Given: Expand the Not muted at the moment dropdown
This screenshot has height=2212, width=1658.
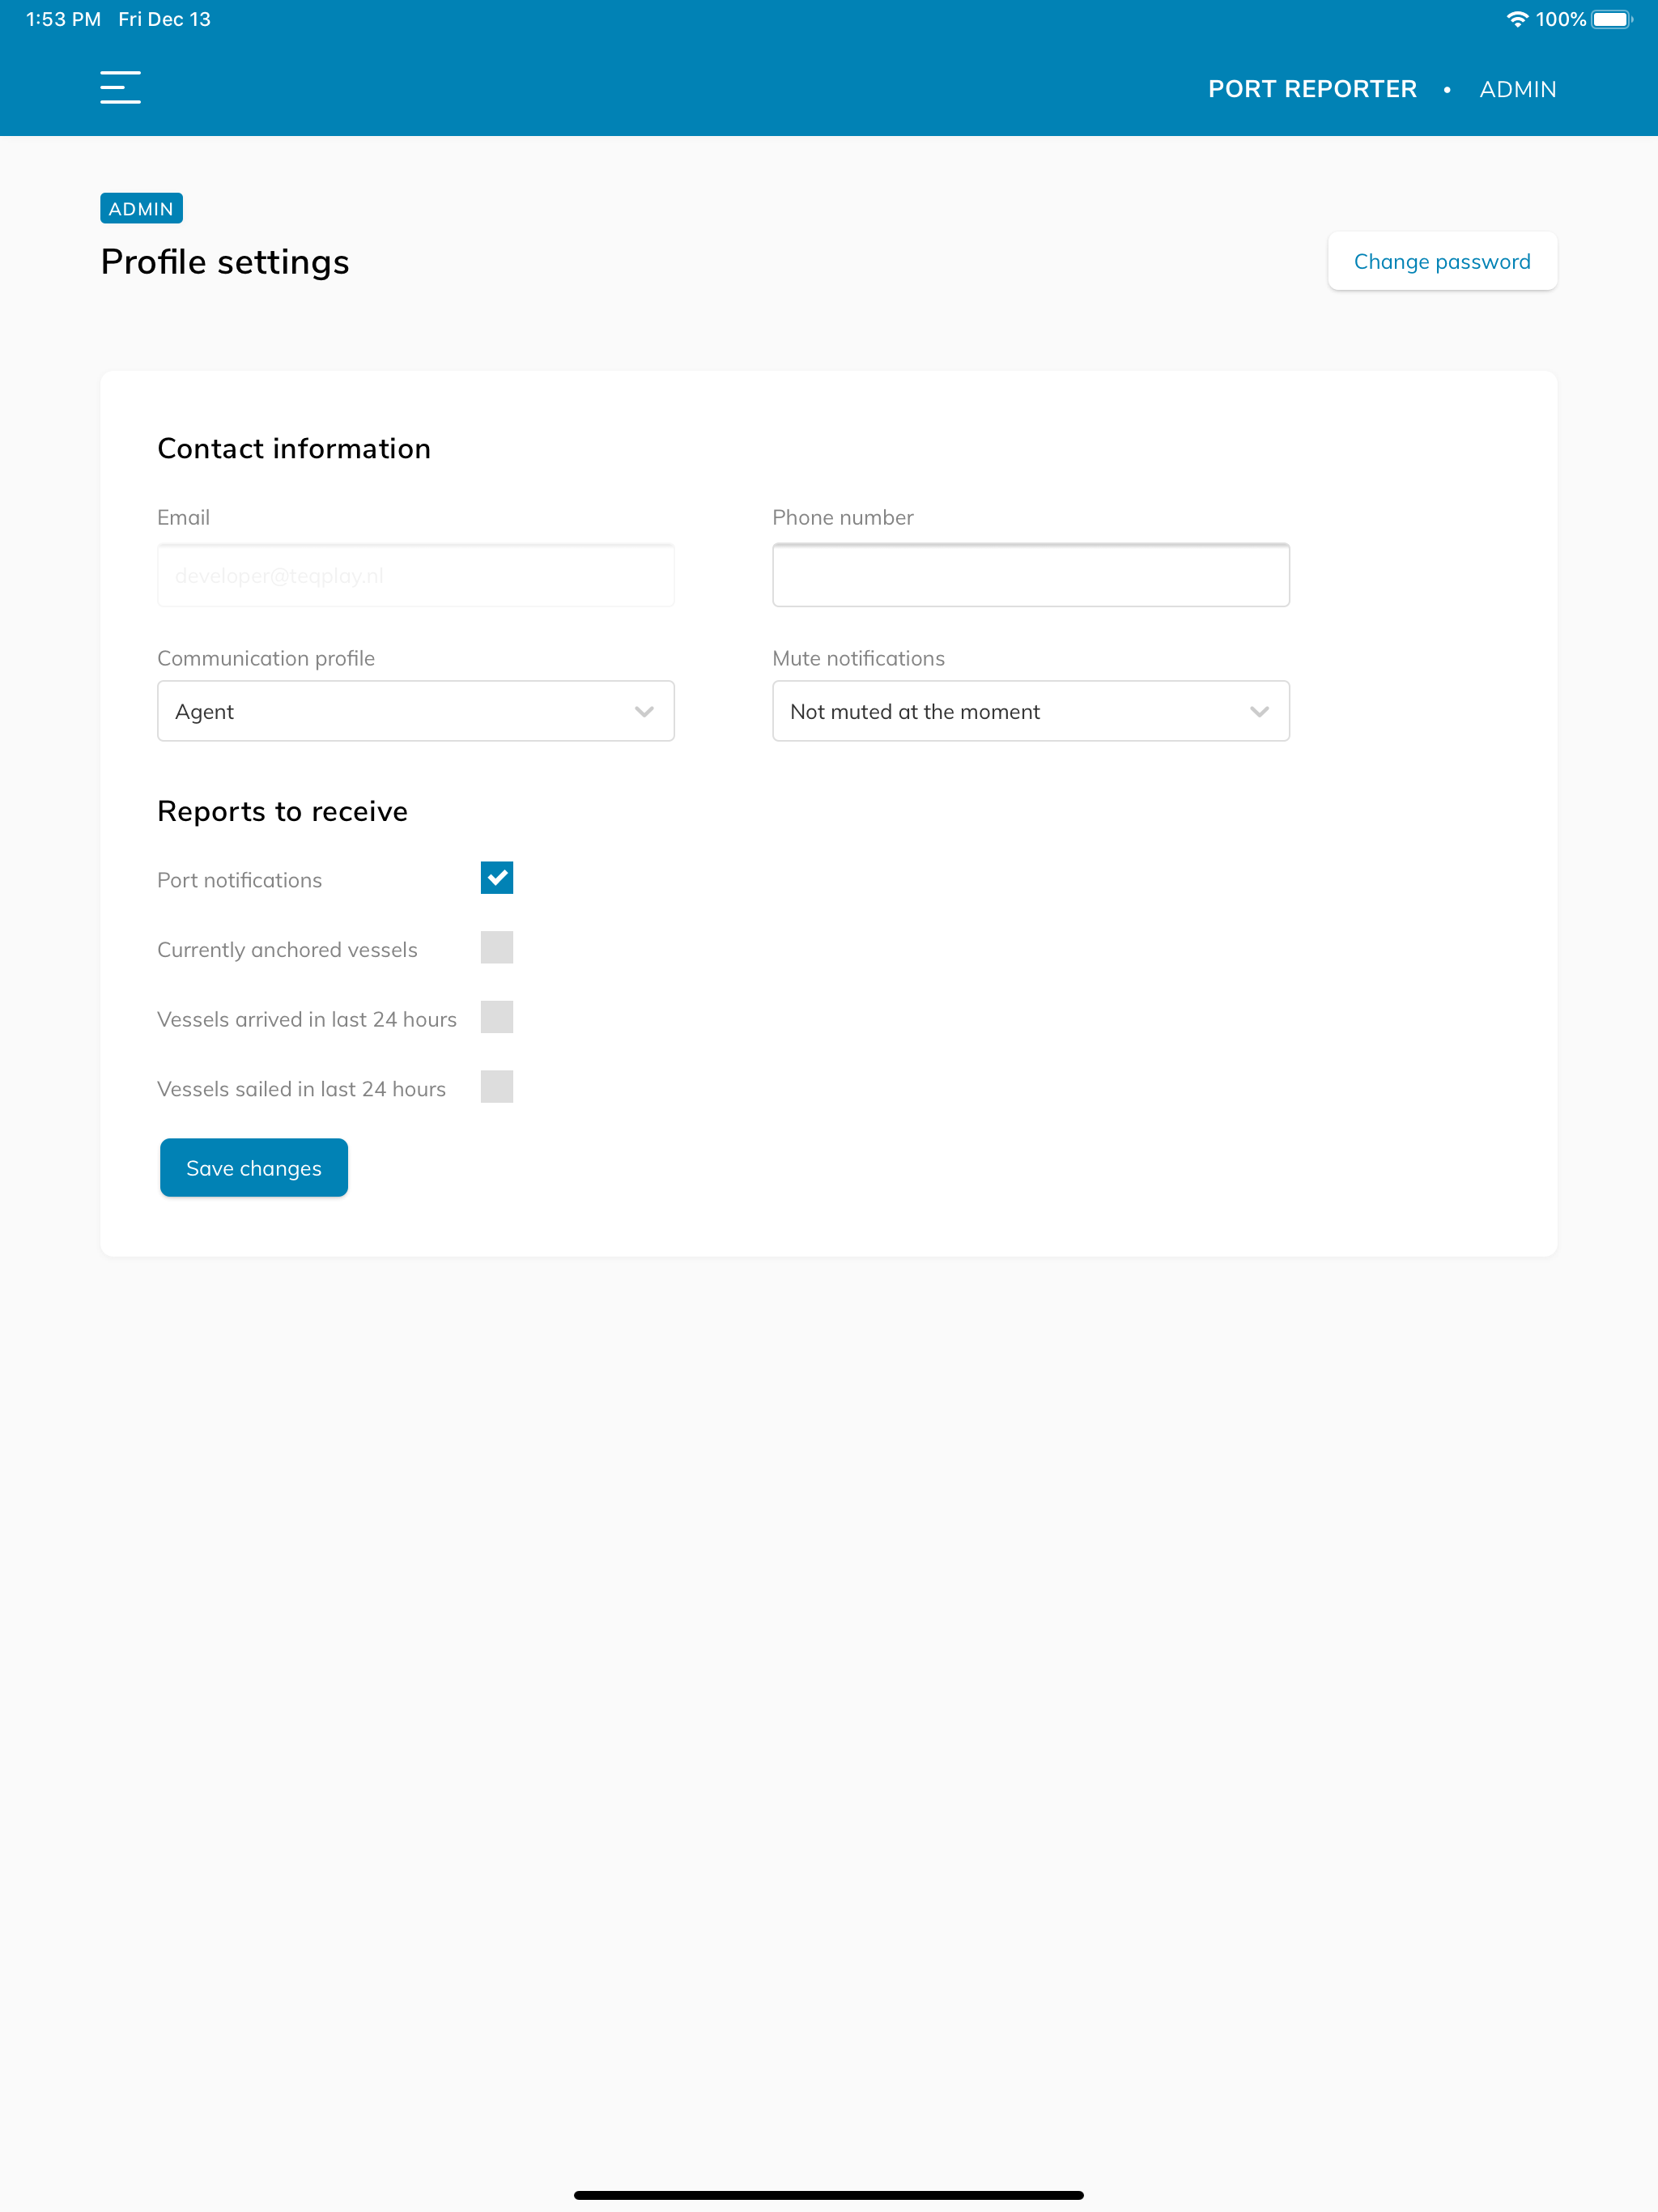Looking at the screenshot, I should click(x=1031, y=711).
